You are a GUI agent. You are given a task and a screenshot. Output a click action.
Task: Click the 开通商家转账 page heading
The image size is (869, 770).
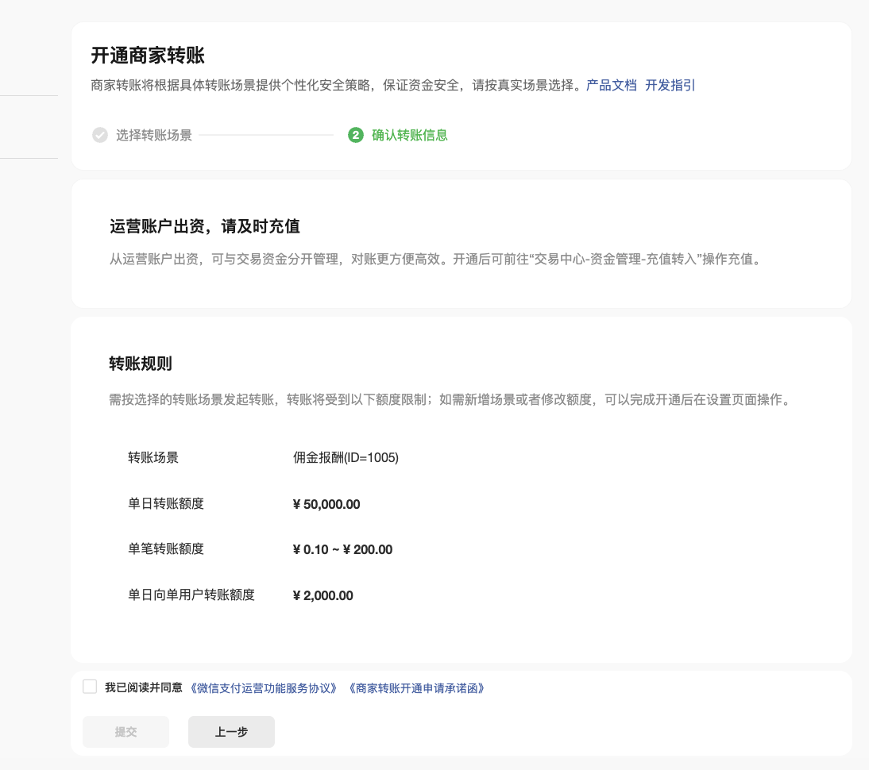(148, 56)
